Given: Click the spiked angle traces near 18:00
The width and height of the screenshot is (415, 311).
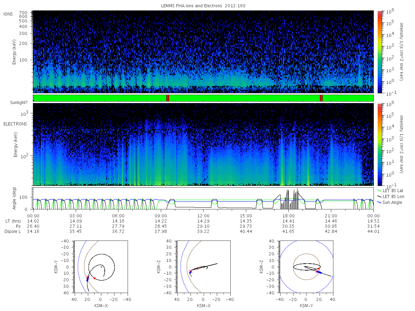Looking at the screenshot, I should (x=292, y=199).
